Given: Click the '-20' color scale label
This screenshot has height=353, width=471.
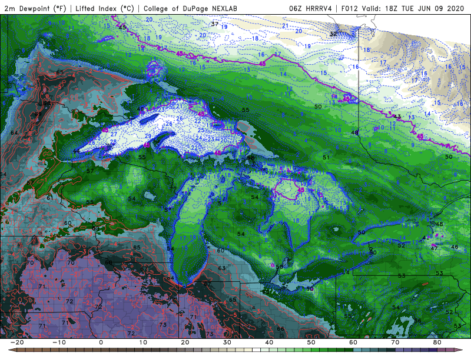Looking at the screenshot, I should tap(17, 342).
